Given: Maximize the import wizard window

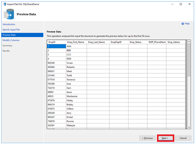Looking at the screenshot, I should (180, 4).
